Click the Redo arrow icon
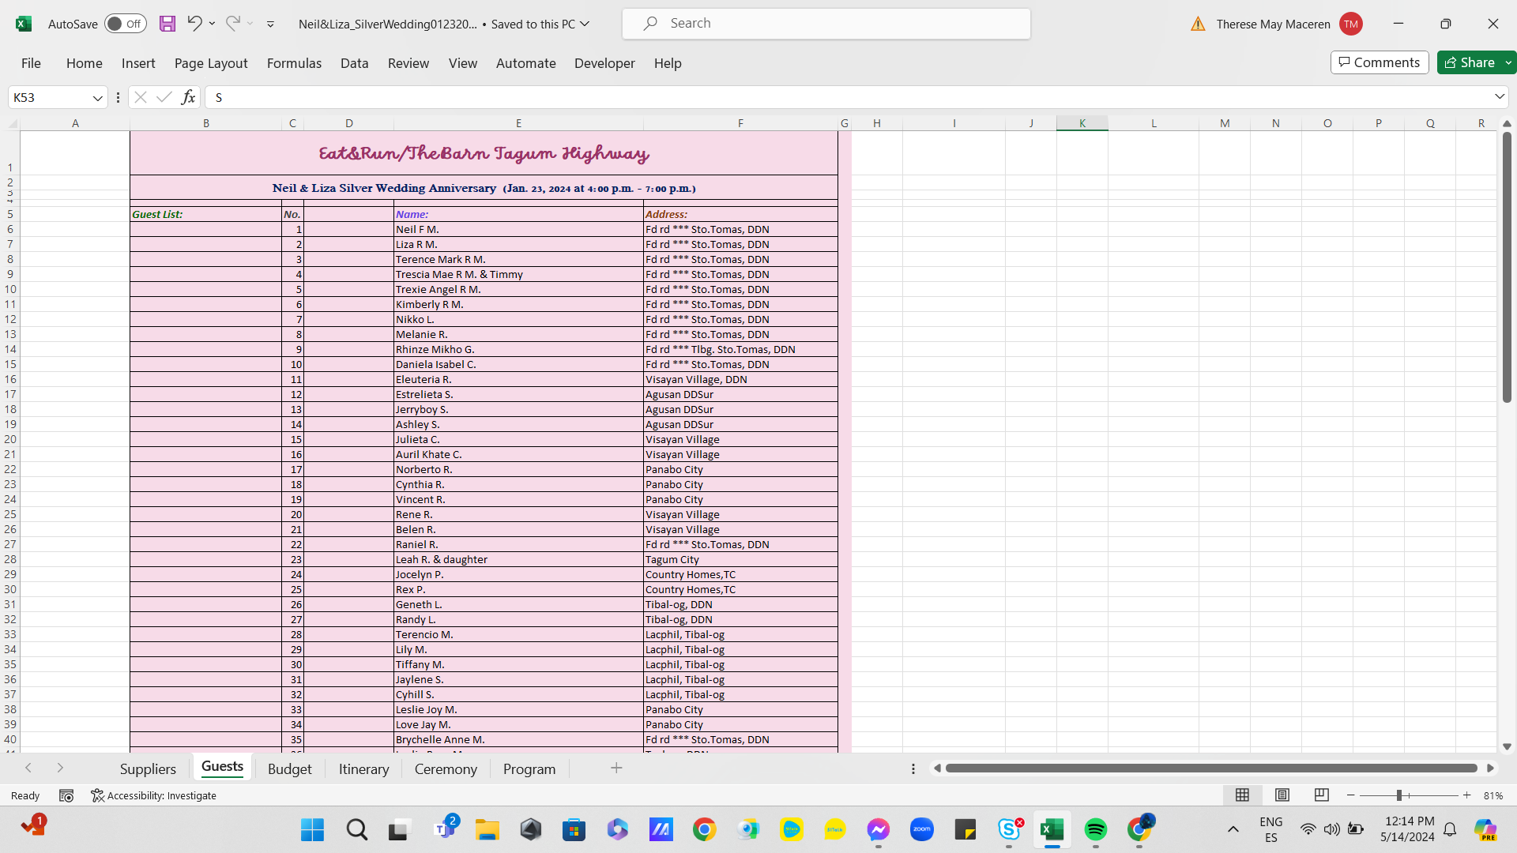The image size is (1517, 853). click(232, 24)
